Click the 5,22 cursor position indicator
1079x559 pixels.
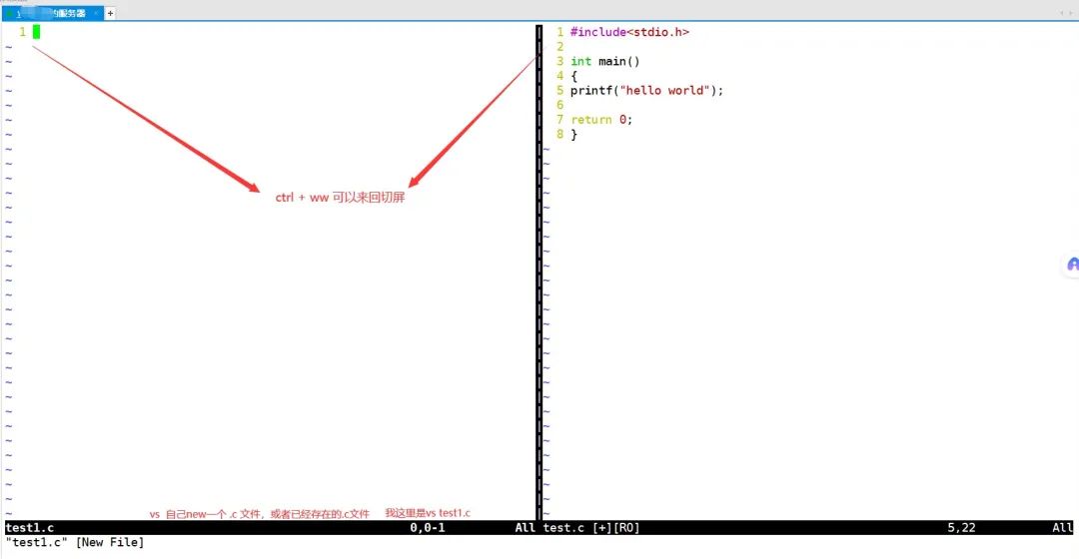[x=961, y=527]
